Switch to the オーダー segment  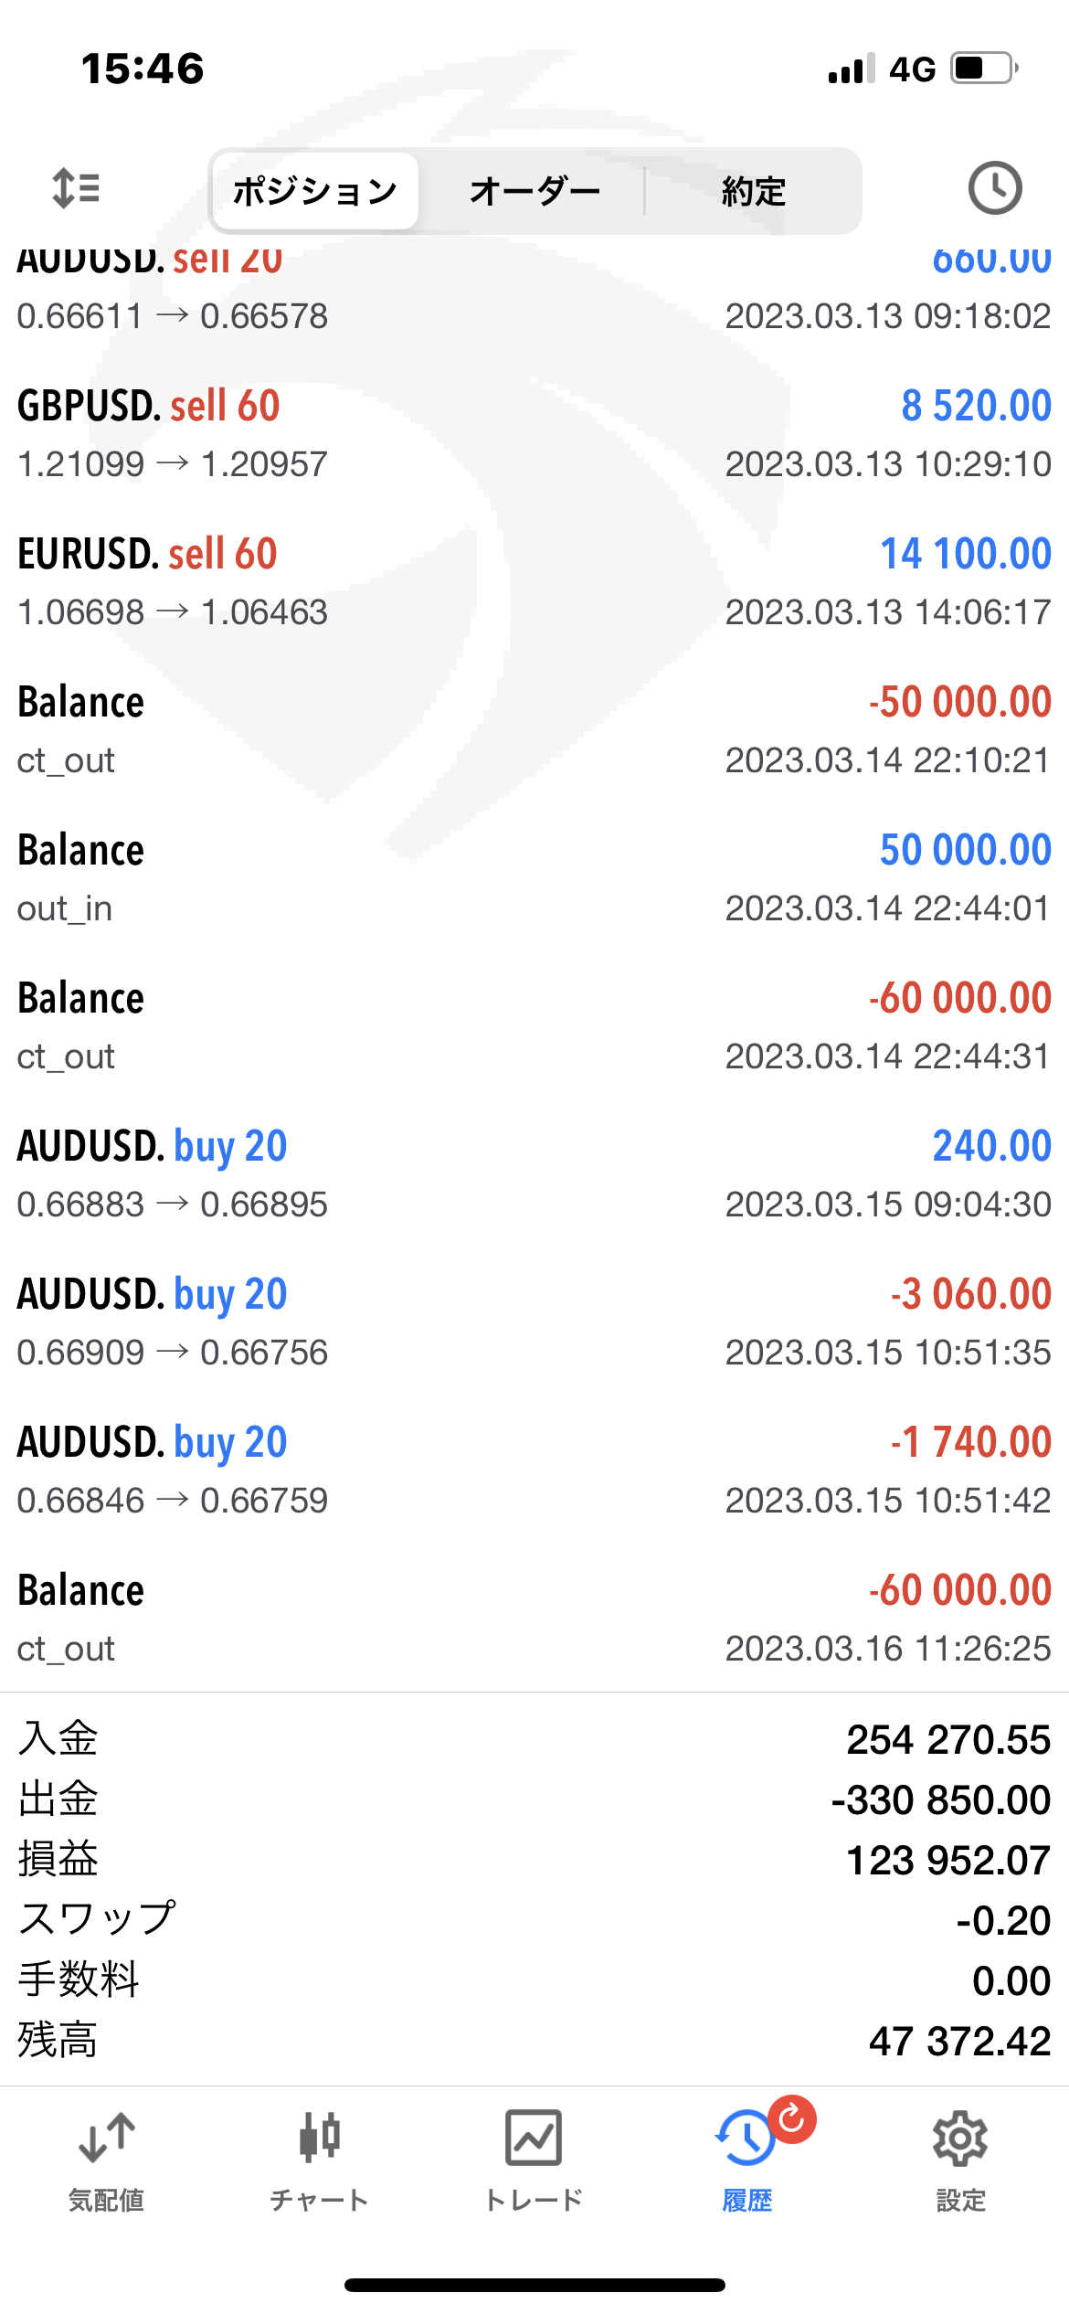534,191
